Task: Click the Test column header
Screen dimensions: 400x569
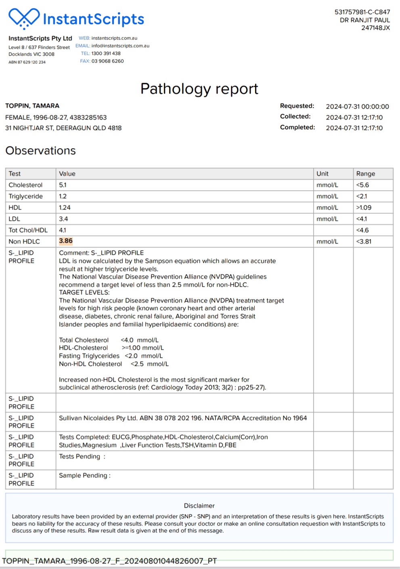Action: coord(15,174)
